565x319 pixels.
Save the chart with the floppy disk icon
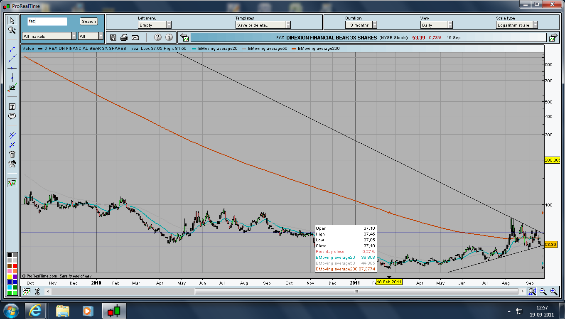point(113,37)
